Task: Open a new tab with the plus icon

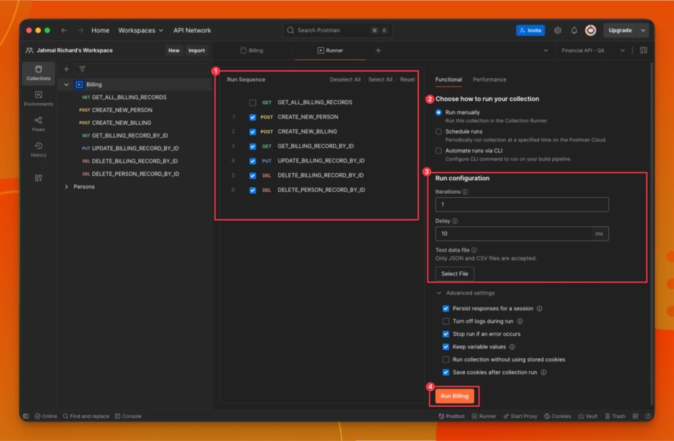Action: click(x=378, y=51)
